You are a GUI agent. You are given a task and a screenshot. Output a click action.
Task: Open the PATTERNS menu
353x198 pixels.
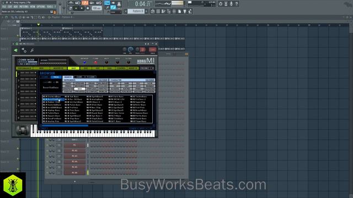click(x=24, y=7)
